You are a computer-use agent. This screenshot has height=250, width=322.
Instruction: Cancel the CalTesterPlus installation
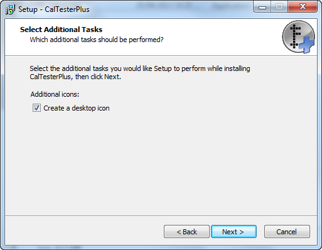[287, 232]
